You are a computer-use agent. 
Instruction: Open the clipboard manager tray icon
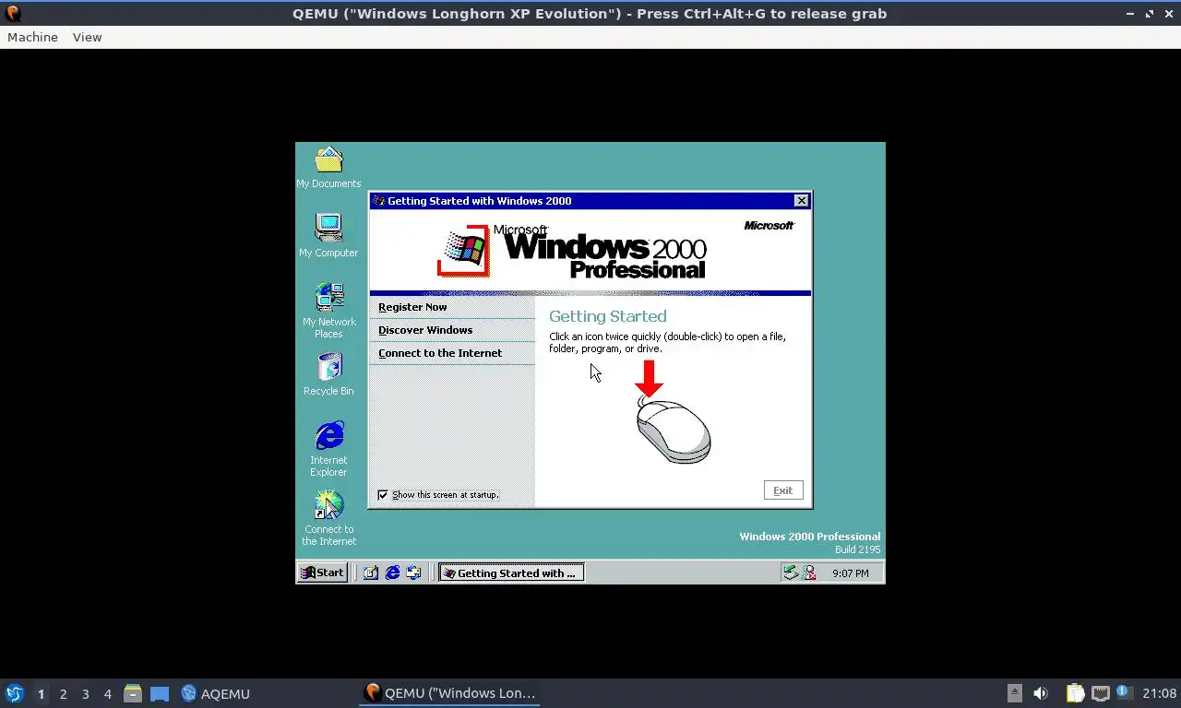click(x=1075, y=693)
